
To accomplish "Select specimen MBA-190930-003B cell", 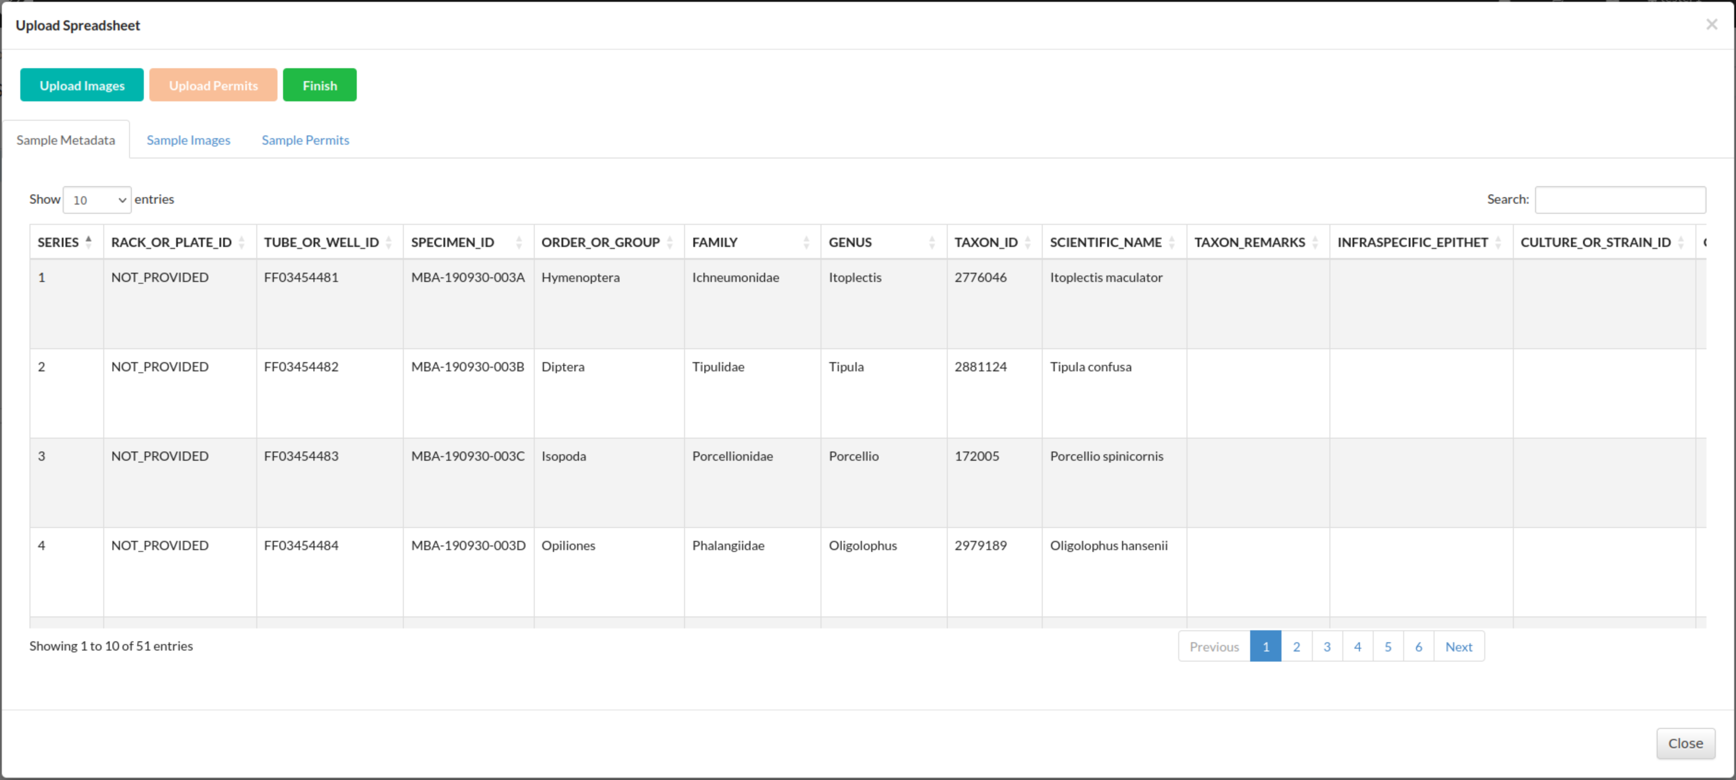I will (x=468, y=393).
